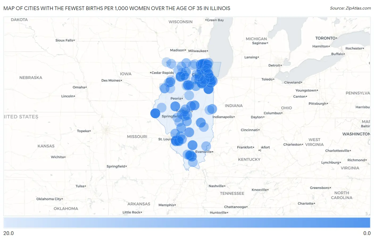Click the Knoxville city label
Image resolution: width=374 pixels, height=239 pixels.
[259, 190]
